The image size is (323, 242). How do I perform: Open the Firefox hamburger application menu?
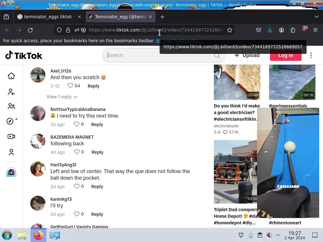(x=315, y=30)
